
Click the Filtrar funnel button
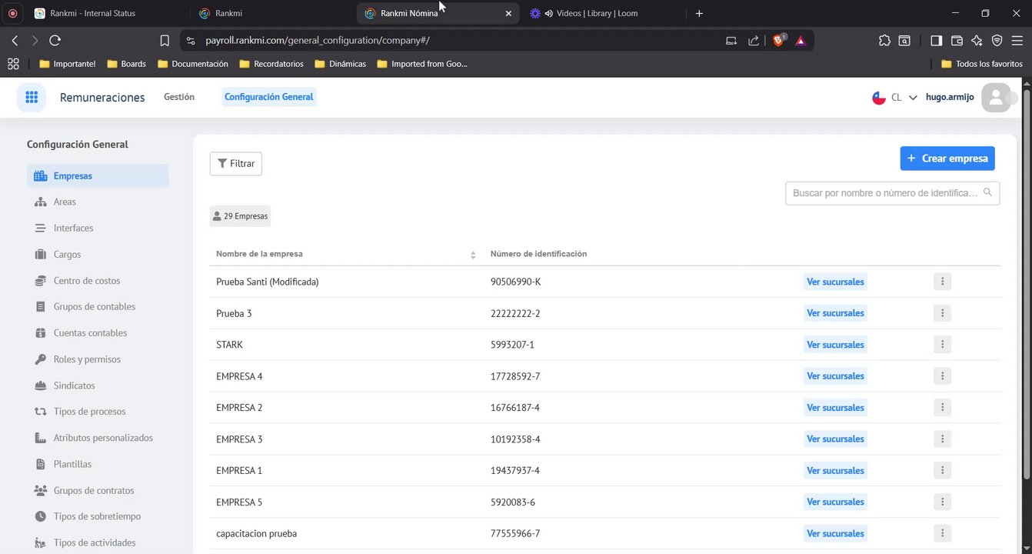coord(236,164)
